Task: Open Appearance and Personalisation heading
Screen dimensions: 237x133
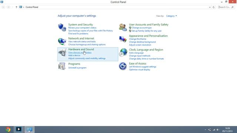Action: [x=148, y=36]
